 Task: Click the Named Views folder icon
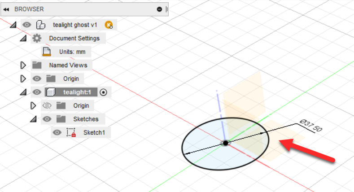point(37,65)
